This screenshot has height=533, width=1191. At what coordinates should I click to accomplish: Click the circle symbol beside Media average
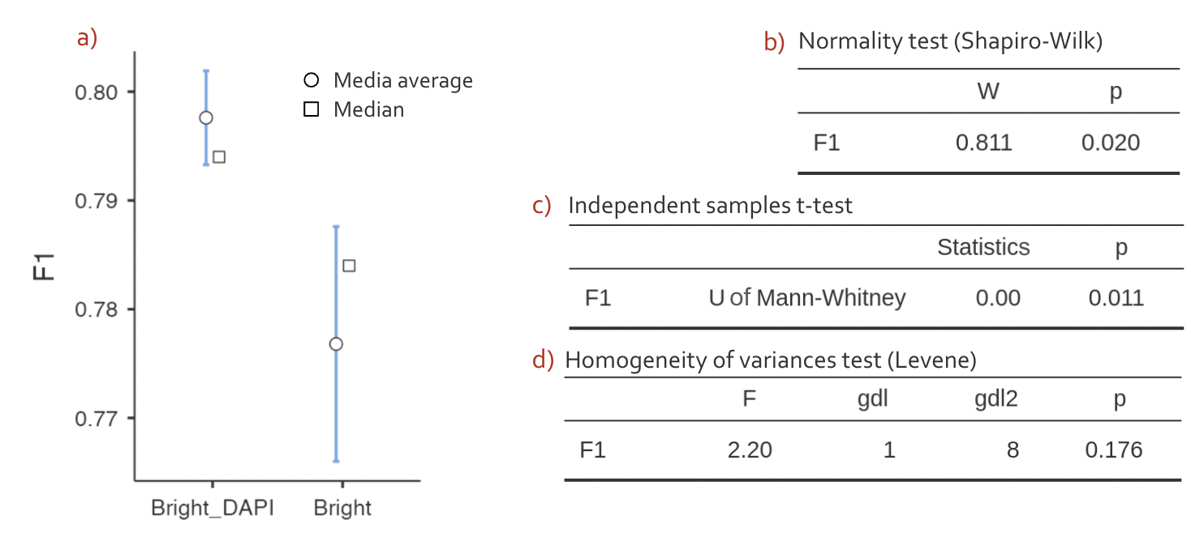point(311,81)
